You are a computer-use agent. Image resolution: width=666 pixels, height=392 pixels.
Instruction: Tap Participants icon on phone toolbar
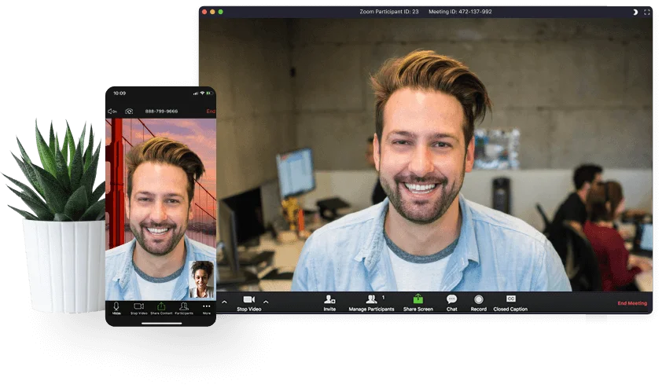click(183, 306)
